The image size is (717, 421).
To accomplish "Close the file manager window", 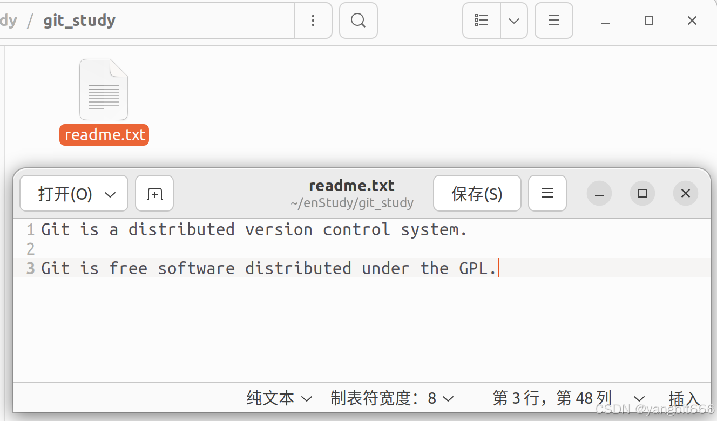I will click(692, 21).
